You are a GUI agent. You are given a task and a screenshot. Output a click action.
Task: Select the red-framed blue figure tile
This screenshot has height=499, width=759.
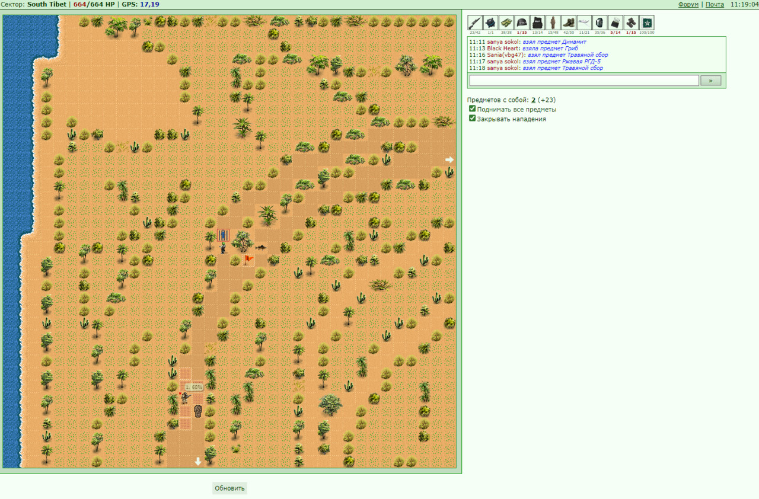coord(223,235)
